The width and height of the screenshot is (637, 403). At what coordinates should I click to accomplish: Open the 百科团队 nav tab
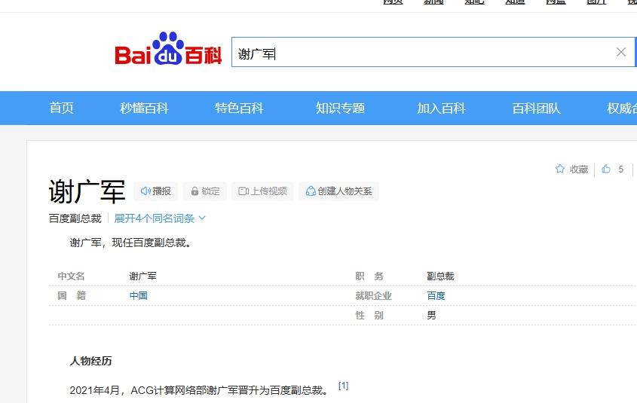[x=536, y=108]
